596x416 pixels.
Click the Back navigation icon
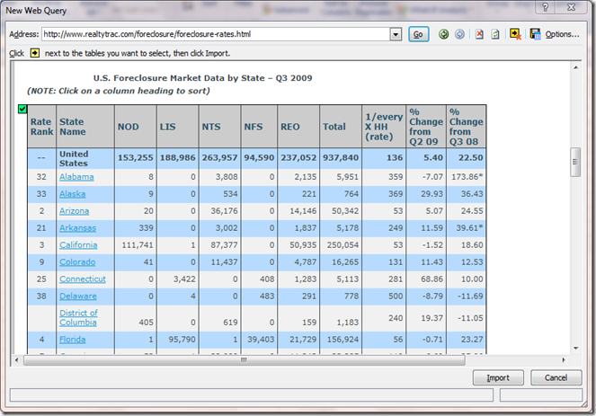443,34
